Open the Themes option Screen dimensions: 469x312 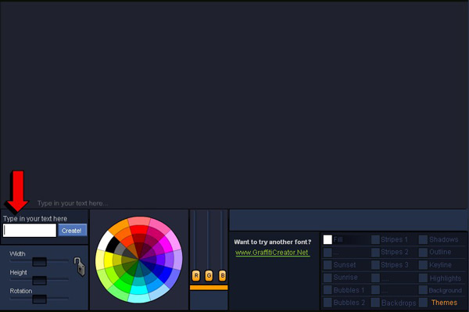click(x=444, y=303)
